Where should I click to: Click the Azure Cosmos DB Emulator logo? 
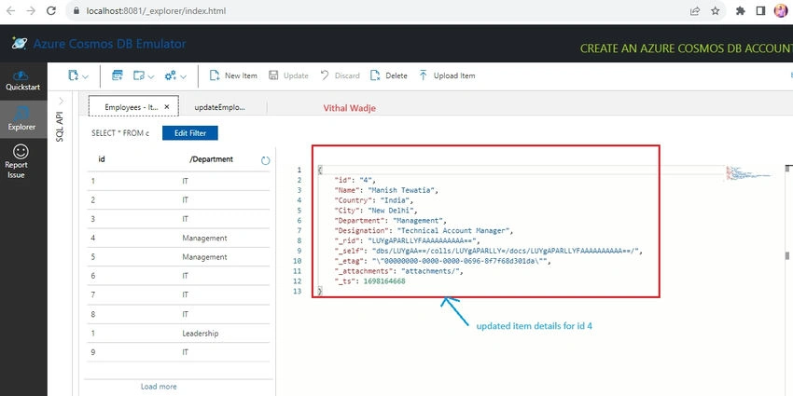20,44
